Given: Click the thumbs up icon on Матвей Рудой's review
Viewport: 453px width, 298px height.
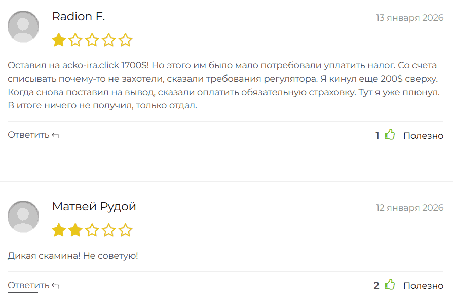Looking at the screenshot, I should [389, 285].
